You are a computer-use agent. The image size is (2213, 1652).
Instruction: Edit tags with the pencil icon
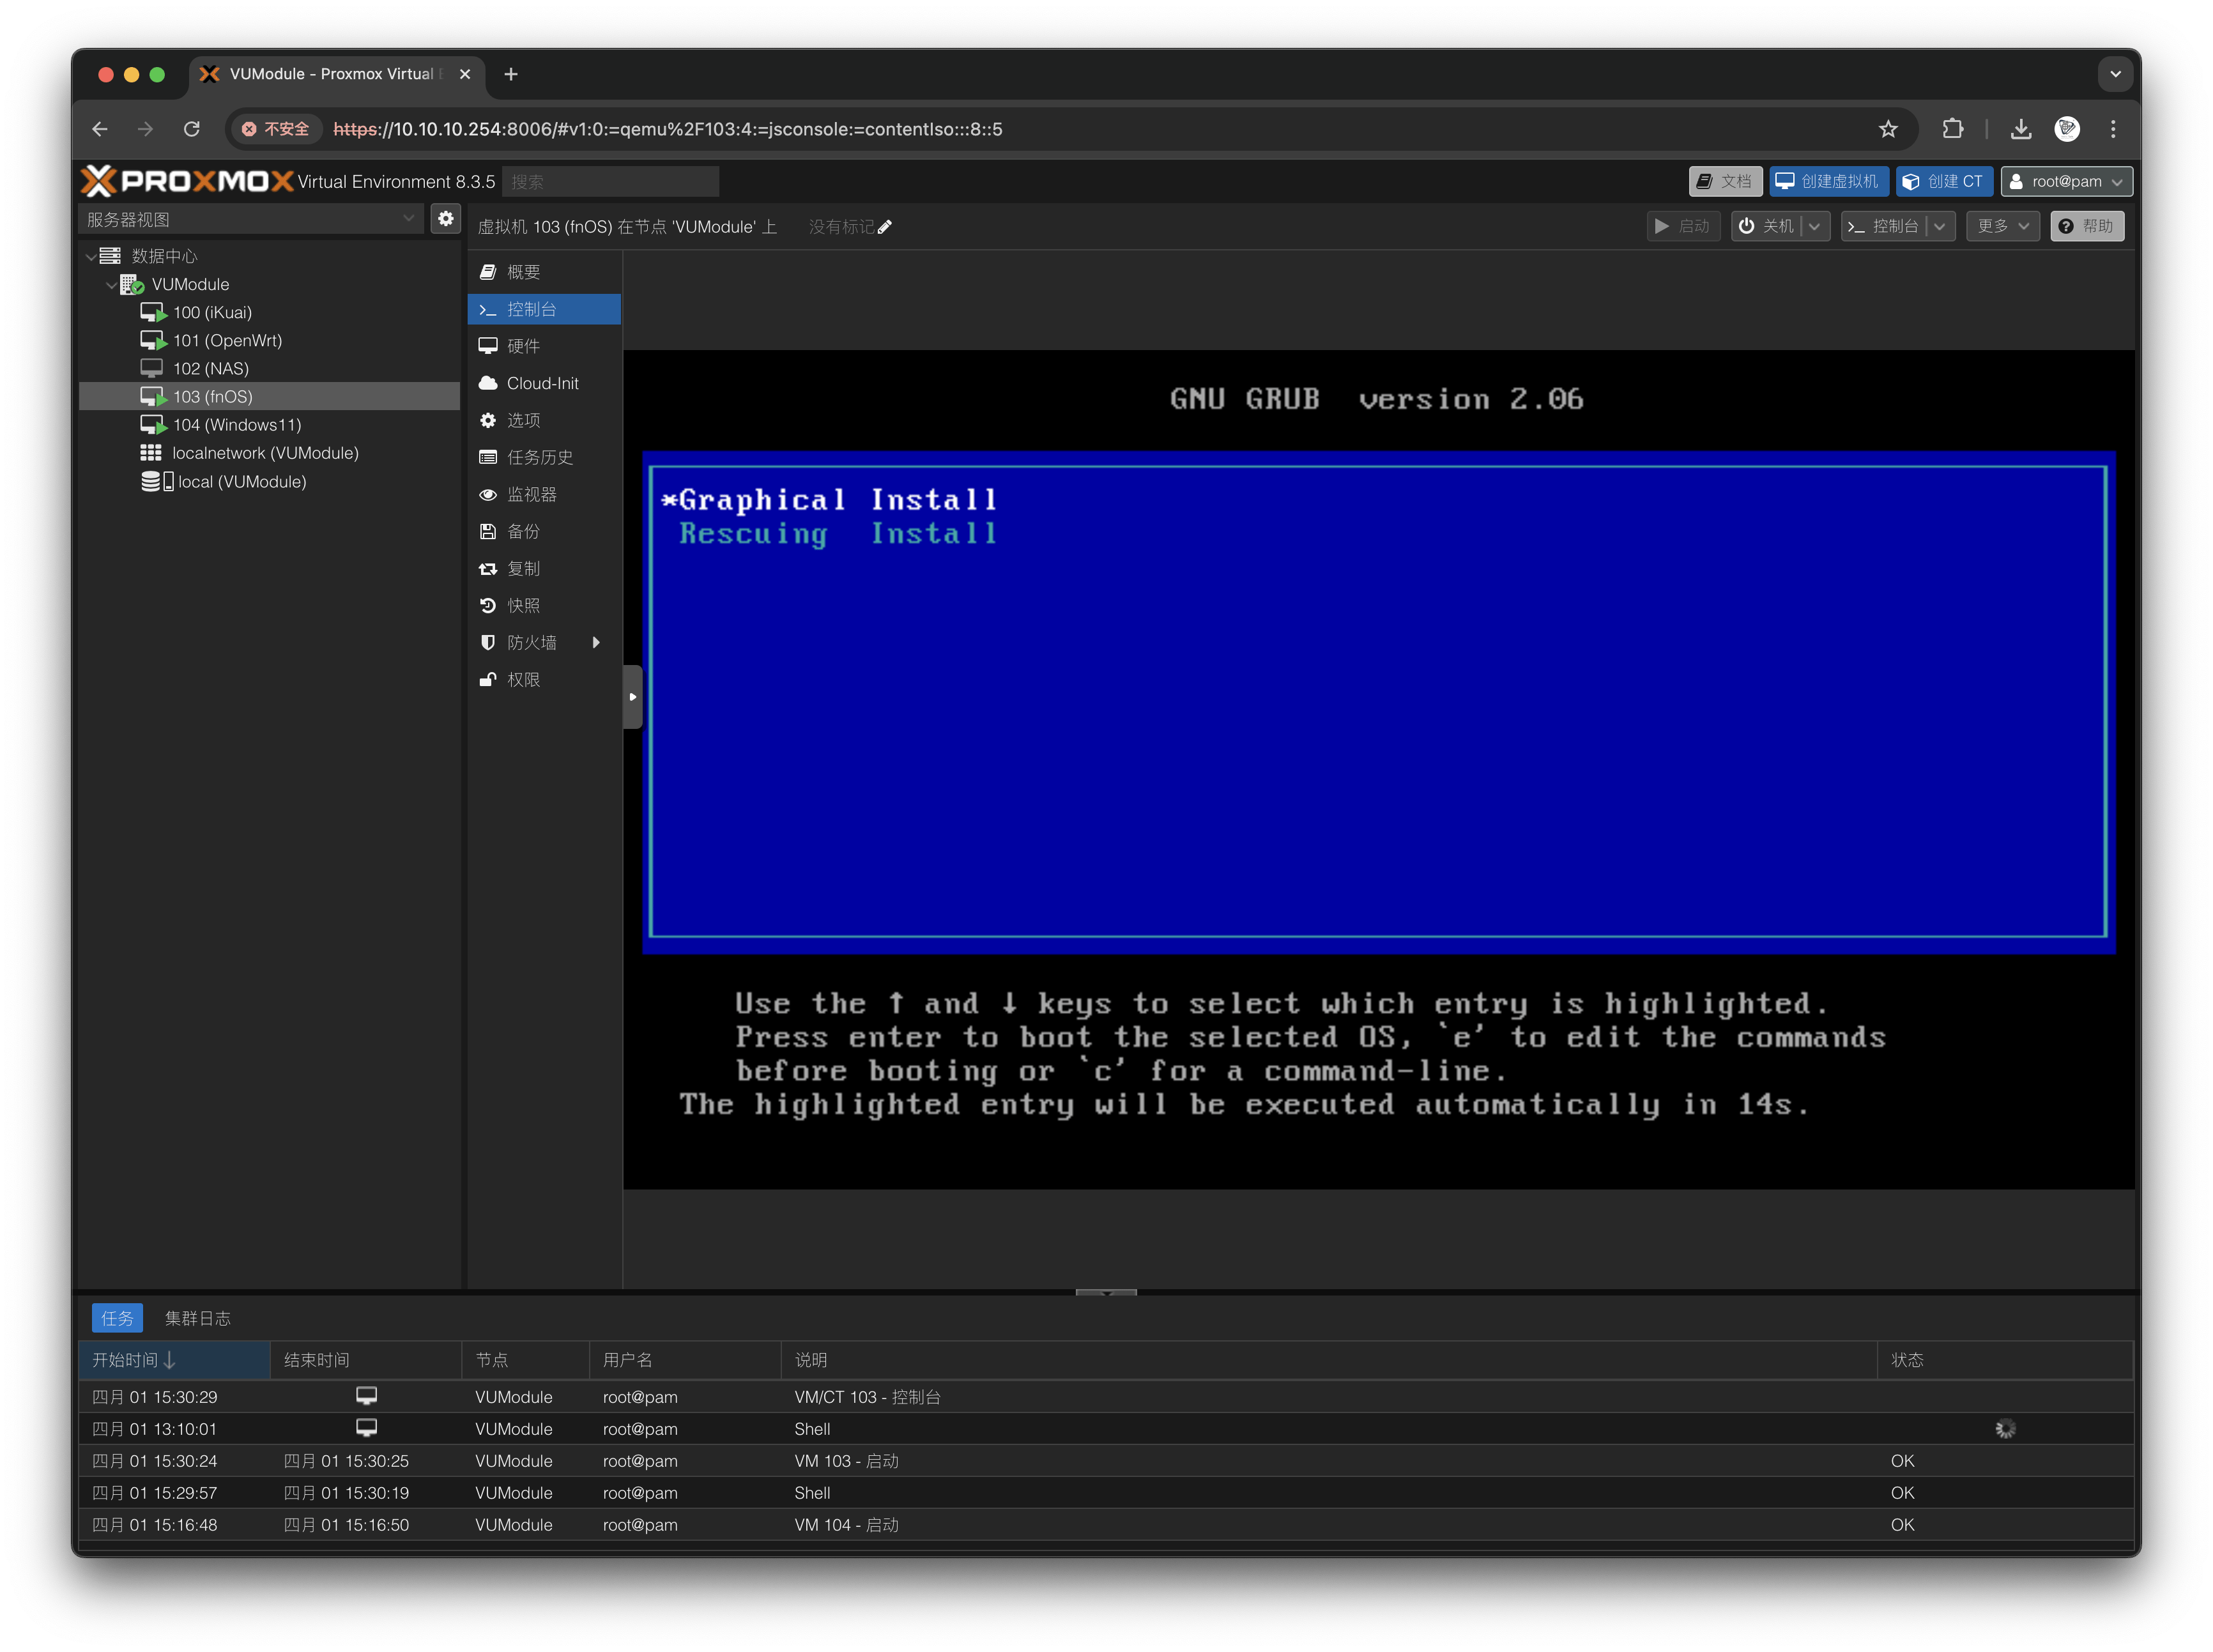click(884, 227)
